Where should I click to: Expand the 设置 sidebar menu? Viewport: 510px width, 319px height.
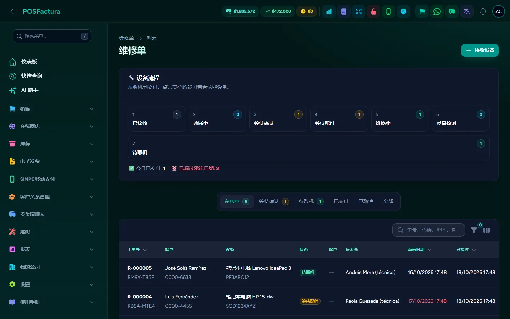pos(52,285)
